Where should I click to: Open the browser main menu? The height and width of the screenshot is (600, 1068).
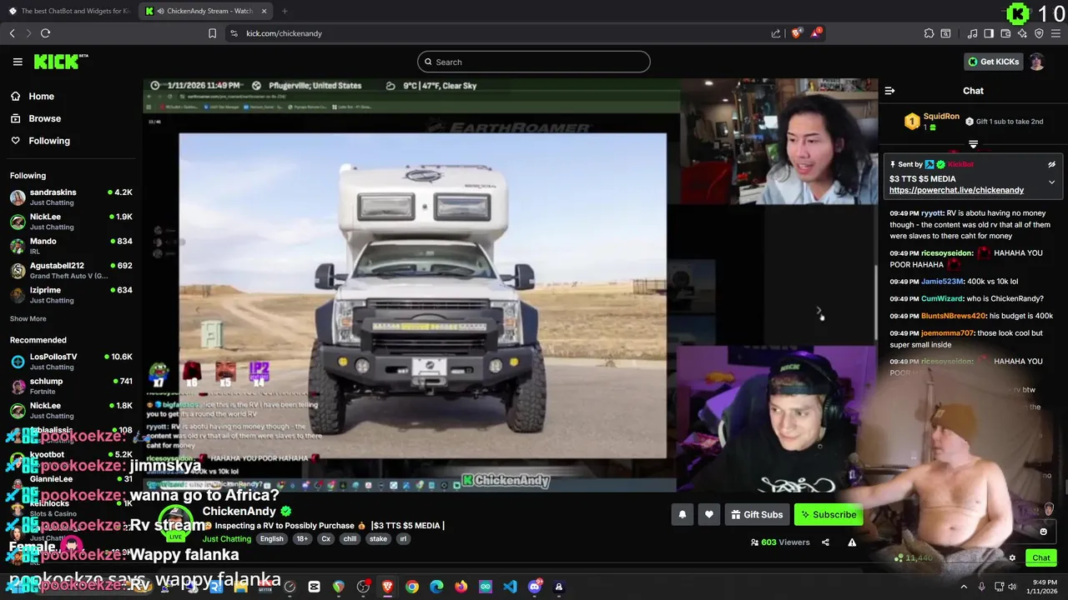coord(1055,33)
